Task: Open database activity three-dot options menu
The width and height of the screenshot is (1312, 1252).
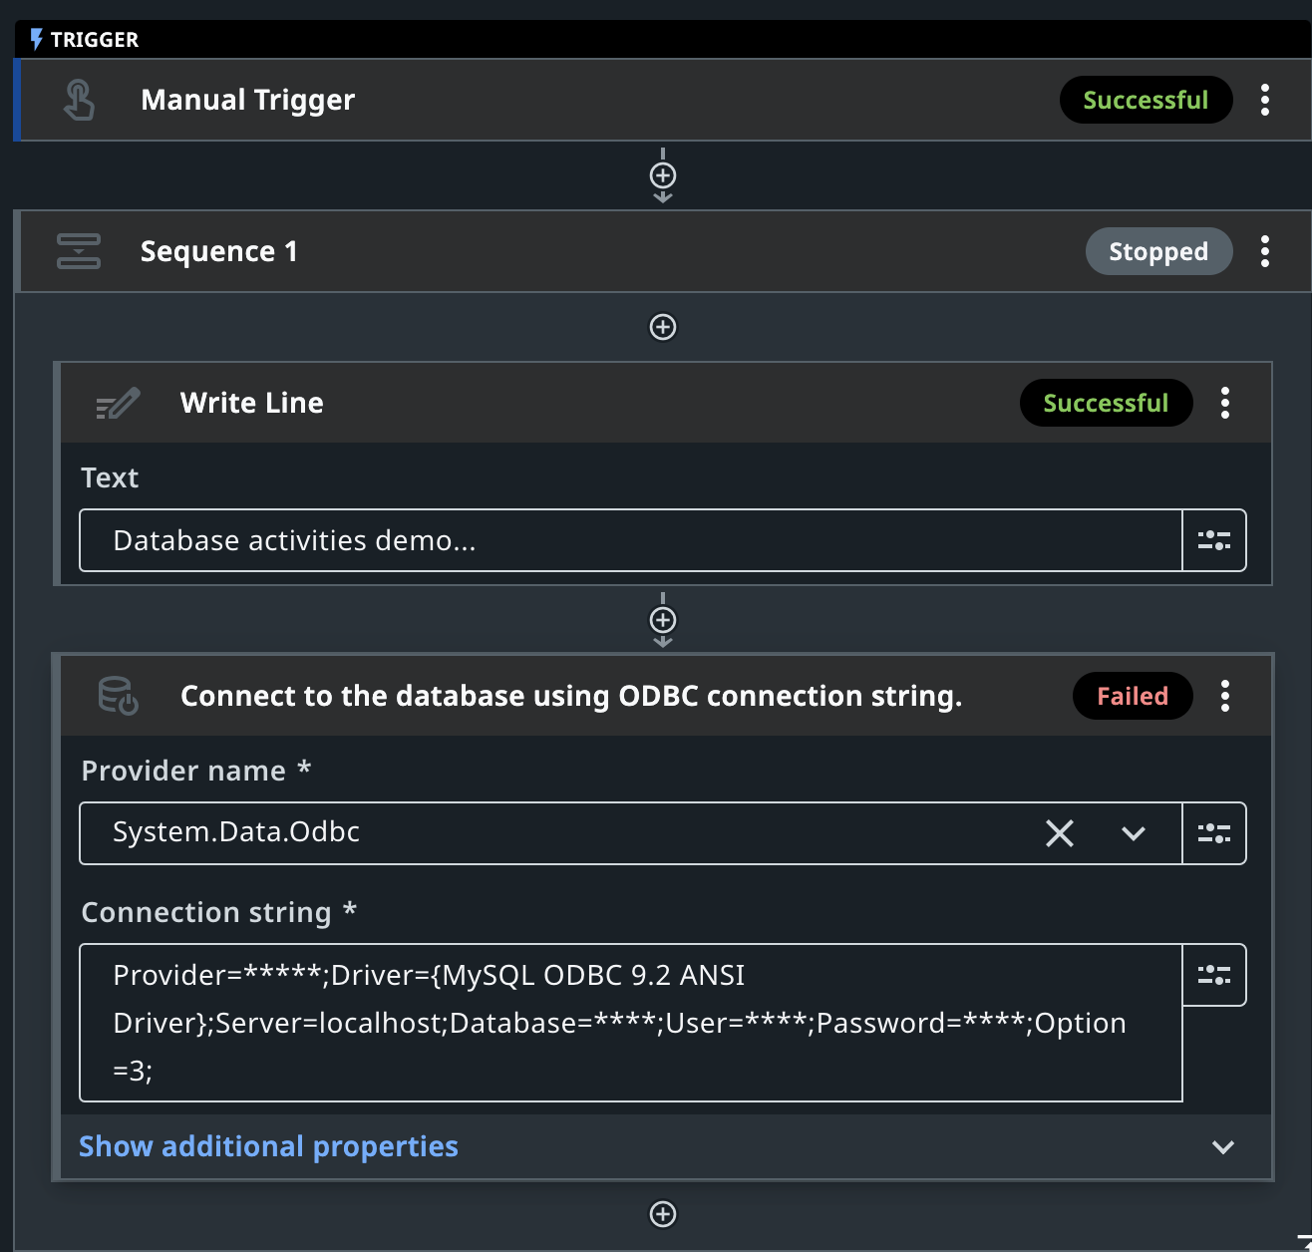Action: click(x=1224, y=696)
